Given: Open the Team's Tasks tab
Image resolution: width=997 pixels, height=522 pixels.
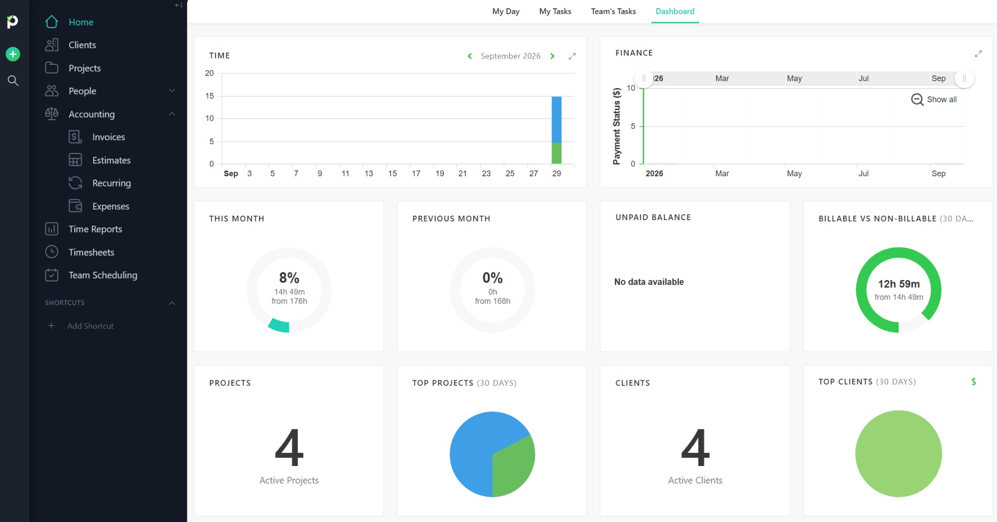Looking at the screenshot, I should click(613, 11).
